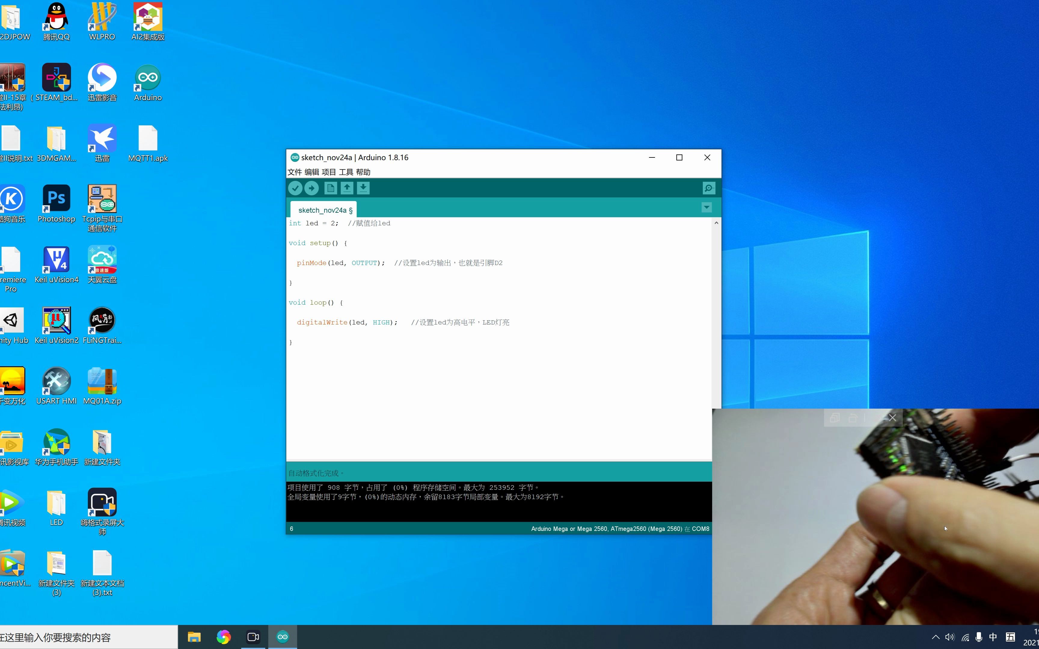The width and height of the screenshot is (1039, 649).
Task: Click the Verify sketch checkmark icon
Action: (295, 188)
